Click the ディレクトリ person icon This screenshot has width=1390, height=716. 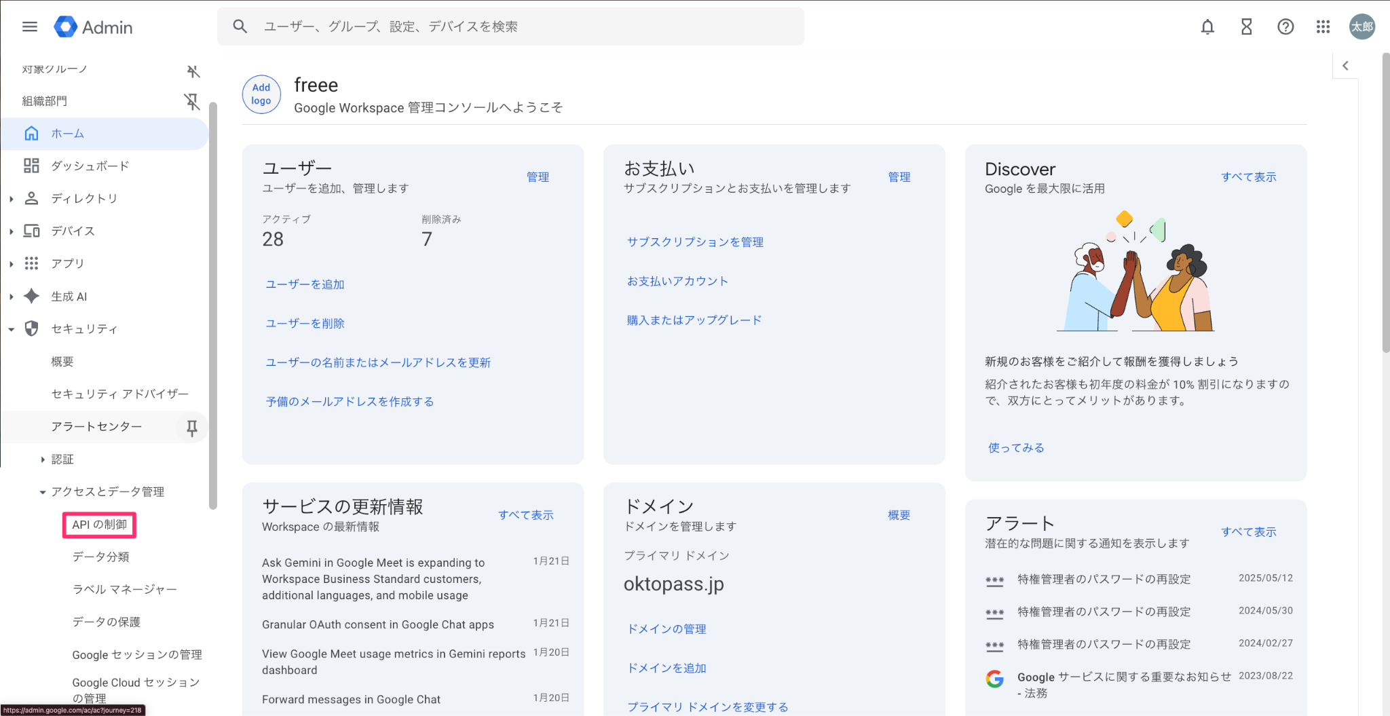(x=31, y=198)
